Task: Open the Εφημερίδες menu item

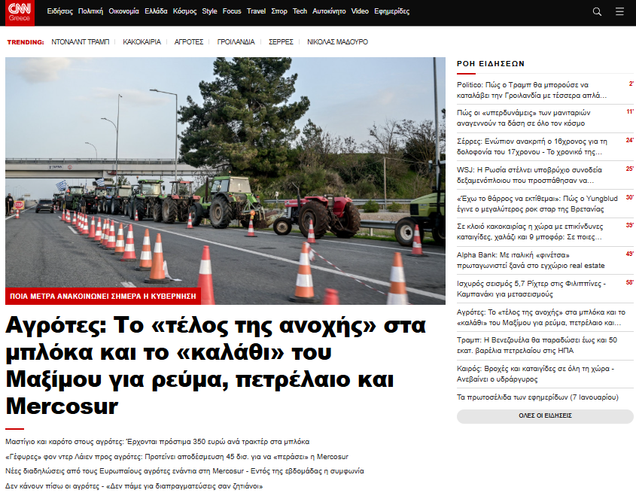Action: coord(392,12)
